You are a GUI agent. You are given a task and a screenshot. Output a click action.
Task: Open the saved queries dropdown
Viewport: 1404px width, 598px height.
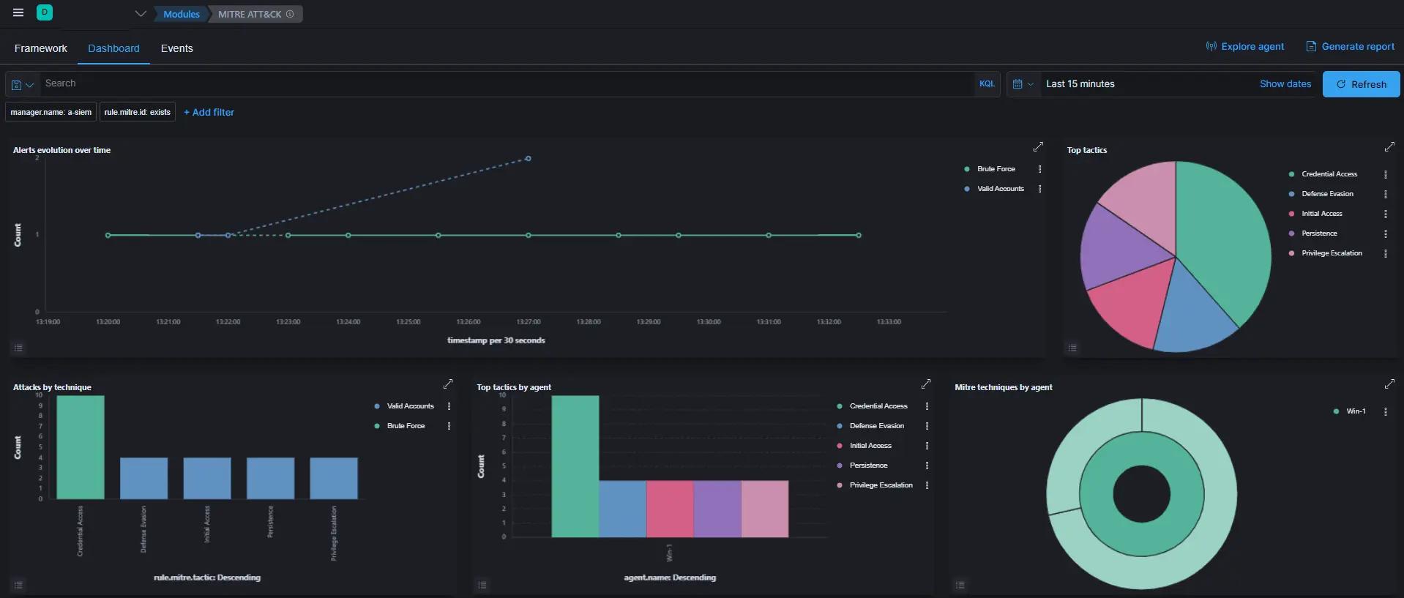pyautogui.click(x=23, y=85)
